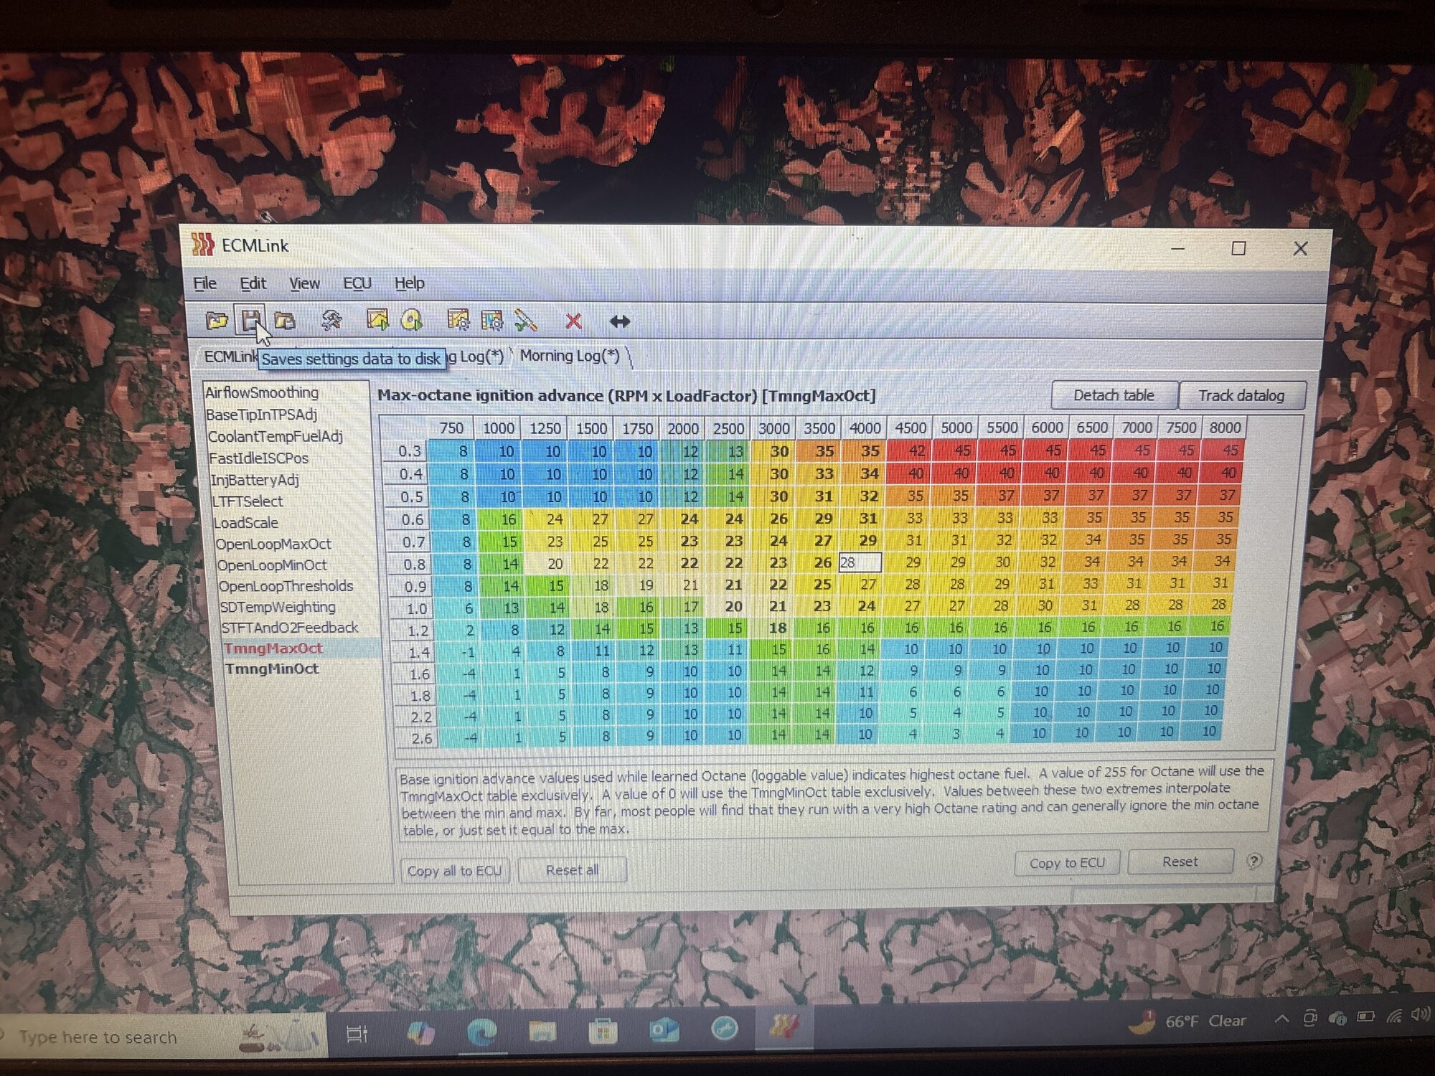1435x1076 pixels.
Task: Open the Help menu
Action: point(409,283)
